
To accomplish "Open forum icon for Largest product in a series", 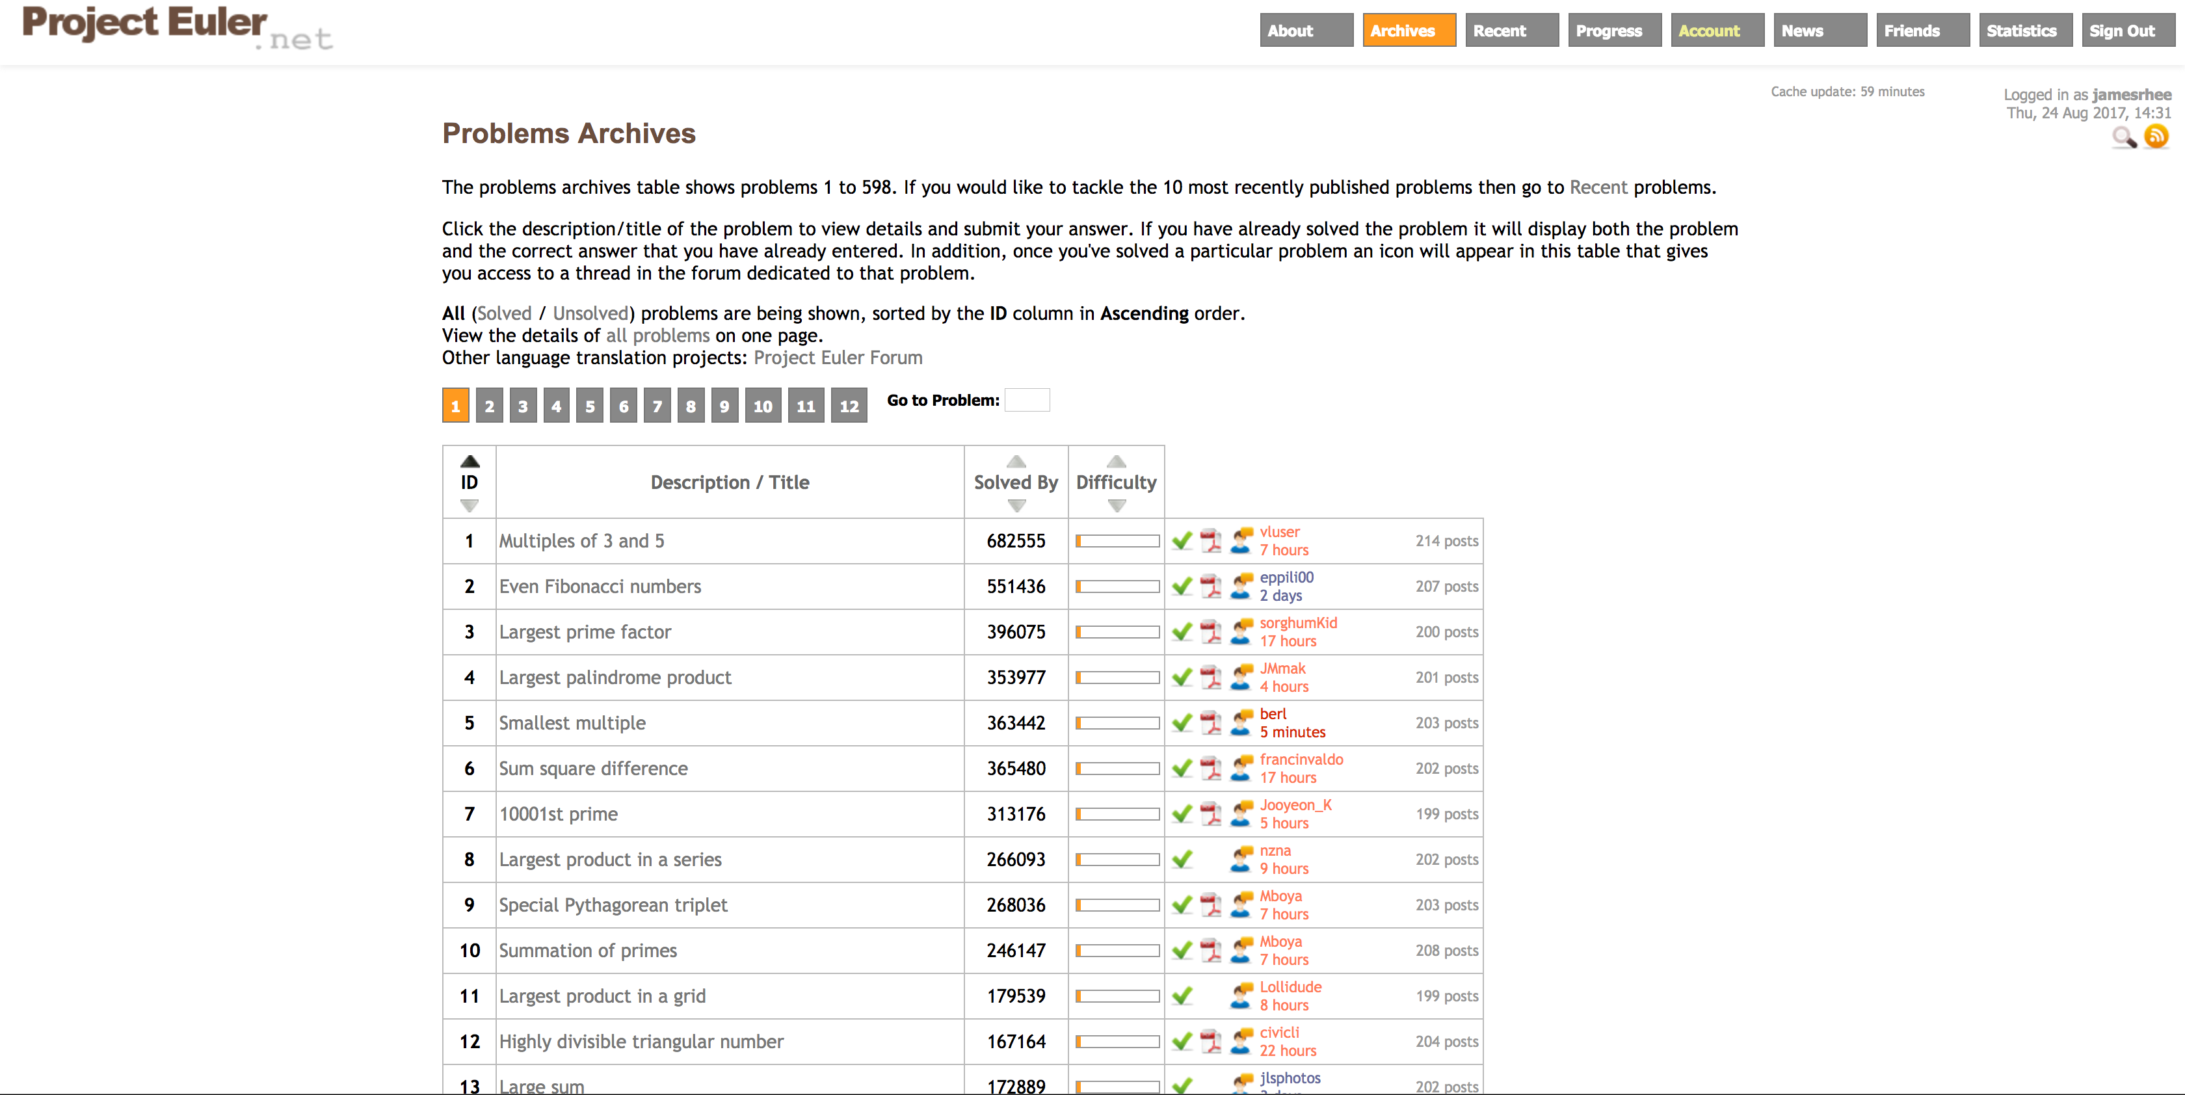I will [1242, 859].
